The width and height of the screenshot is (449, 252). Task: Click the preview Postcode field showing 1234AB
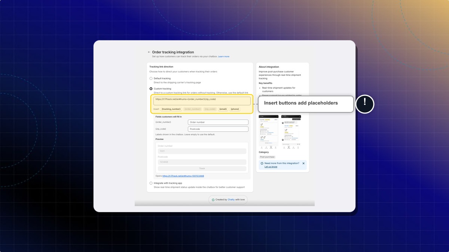[x=202, y=162]
